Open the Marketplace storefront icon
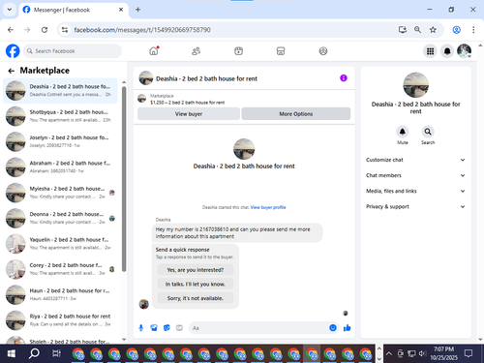 point(281,51)
